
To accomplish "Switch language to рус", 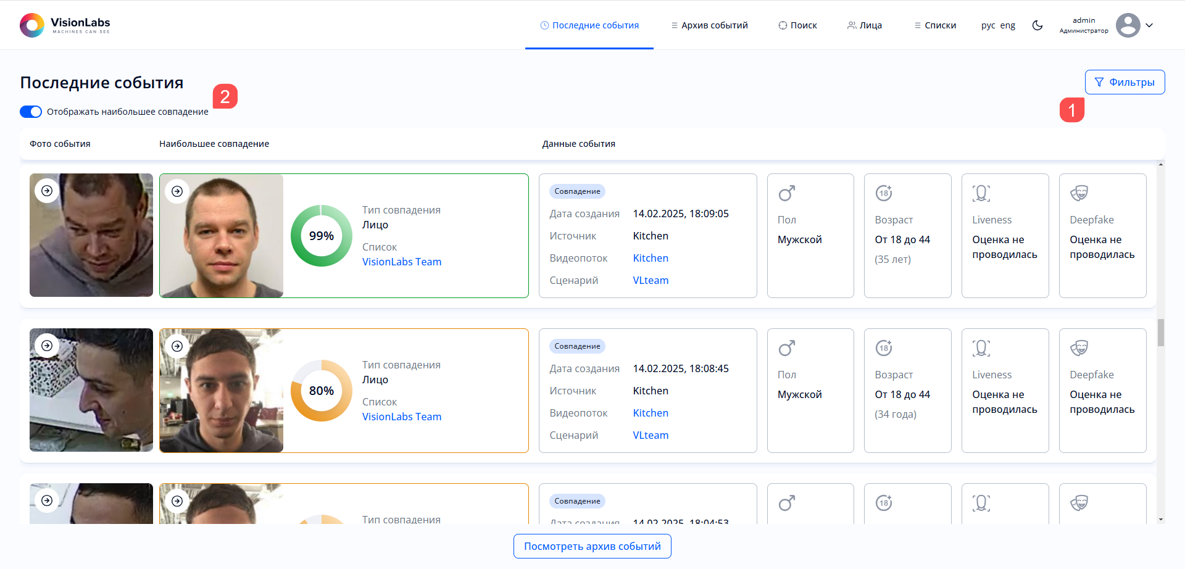I will tap(988, 25).
